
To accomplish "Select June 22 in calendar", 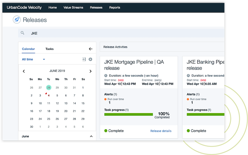I will (83, 111).
